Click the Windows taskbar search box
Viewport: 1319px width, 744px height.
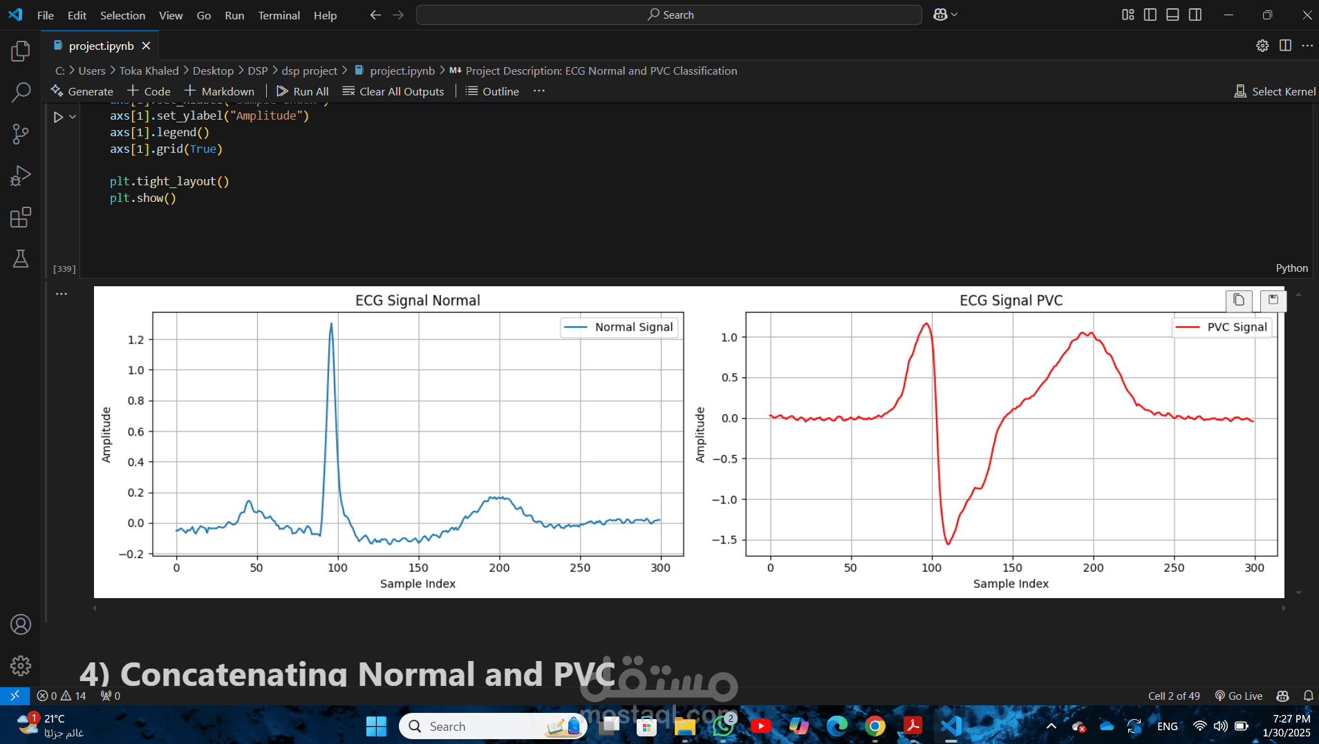tap(492, 726)
